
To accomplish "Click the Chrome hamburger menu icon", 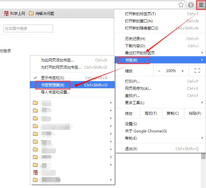I will pyautogui.click(x=201, y=5).
